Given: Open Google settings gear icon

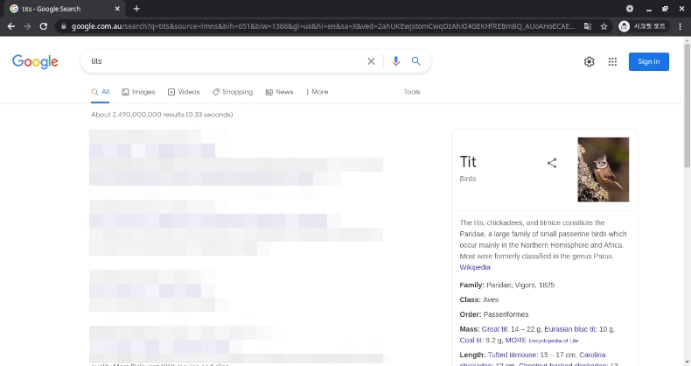Looking at the screenshot, I should (590, 62).
